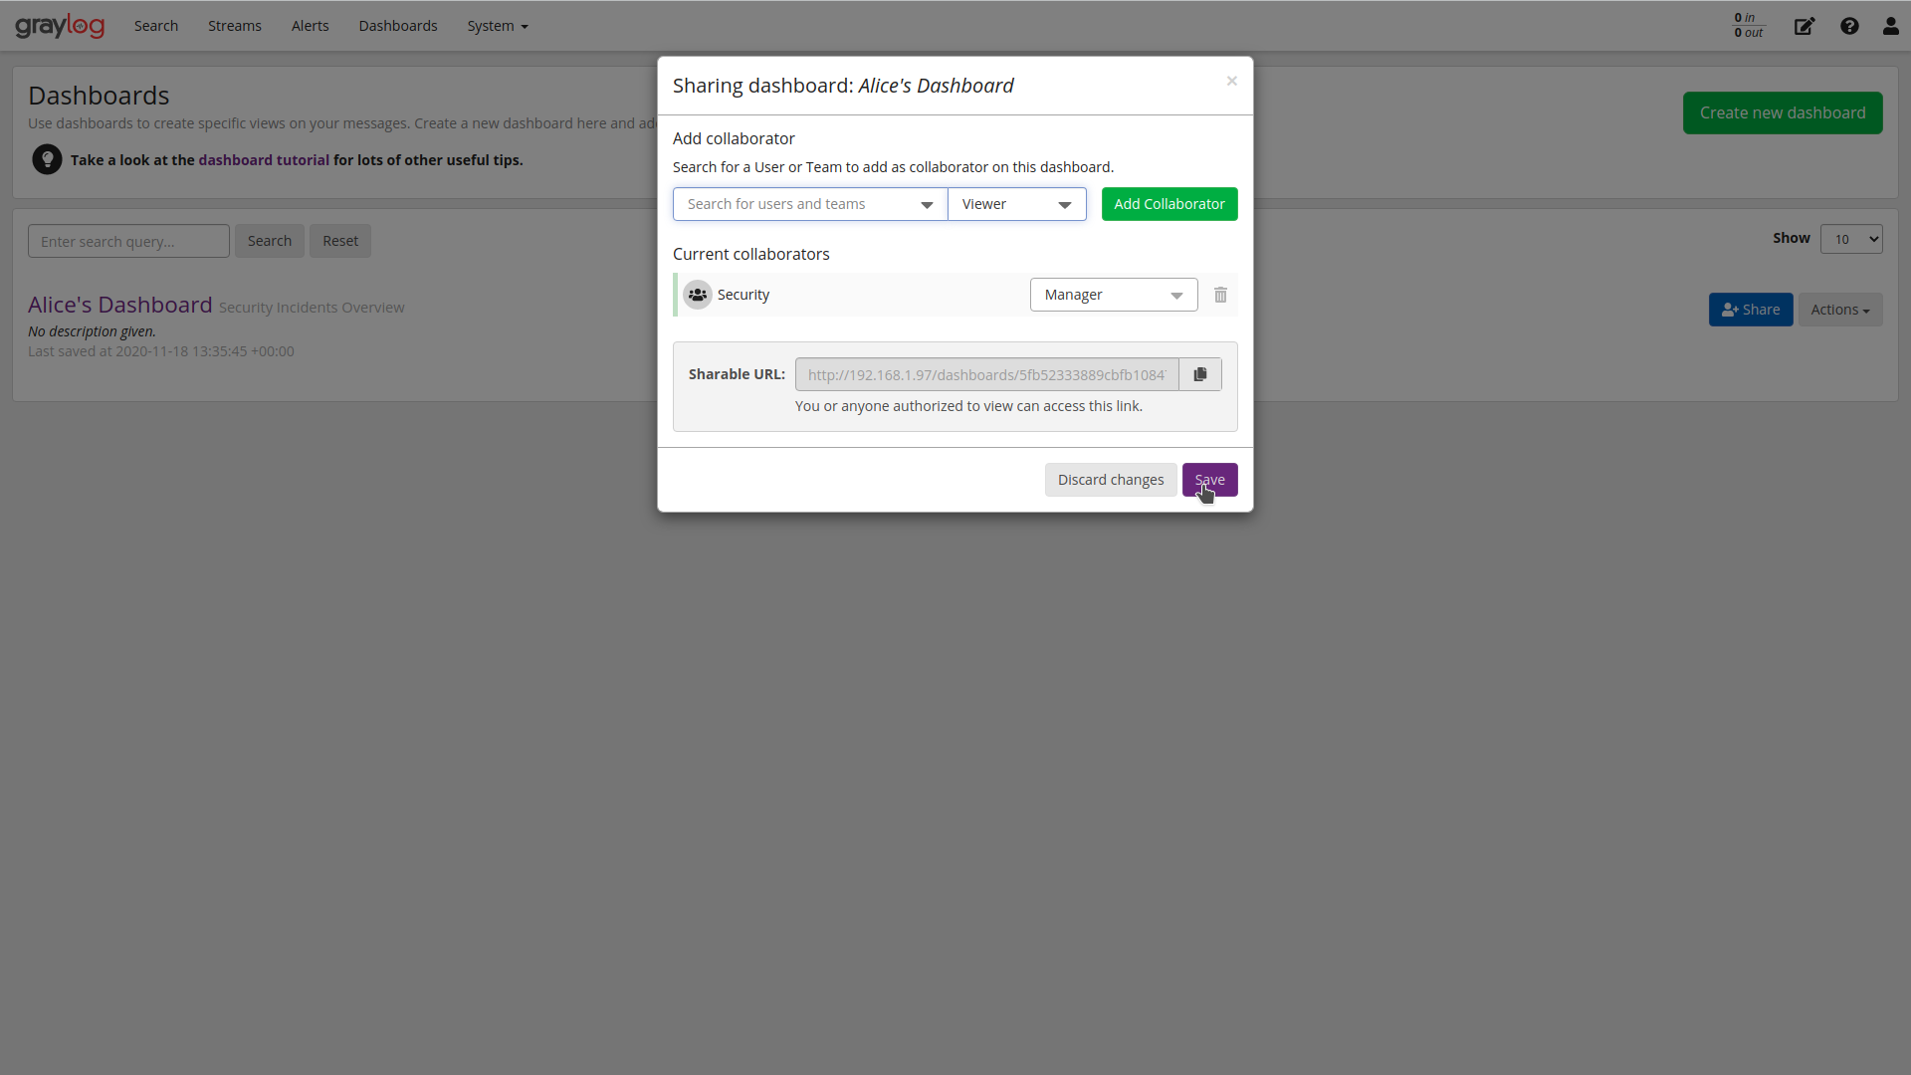Open the dashboard tutorial link
This screenshot has width=1911, height=1075.
tap(264, 159)
